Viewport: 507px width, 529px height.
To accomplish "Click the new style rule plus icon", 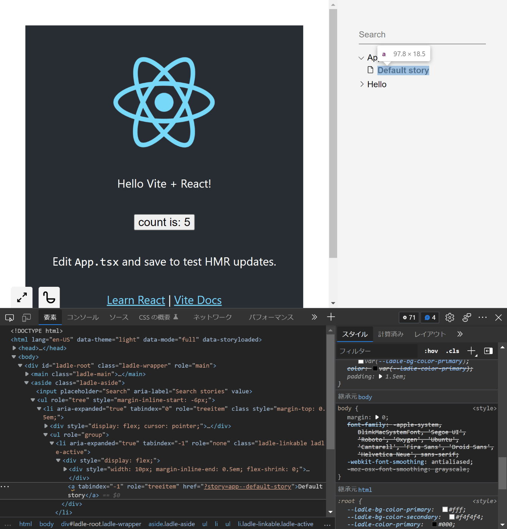I will click(472, 351).
